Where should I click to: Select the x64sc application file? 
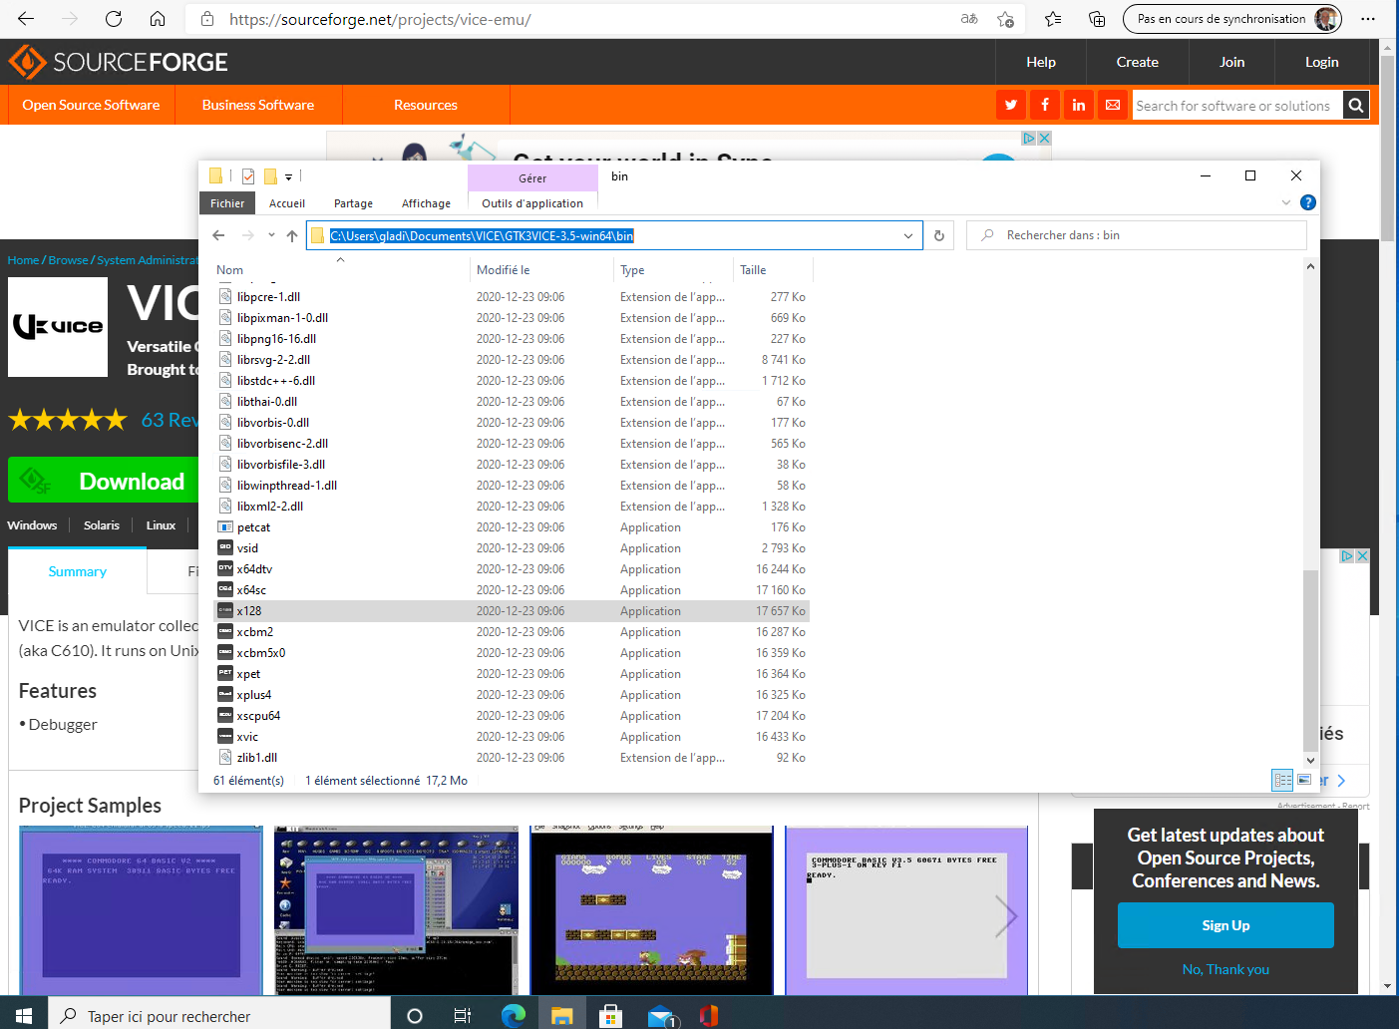pos(251,590)
